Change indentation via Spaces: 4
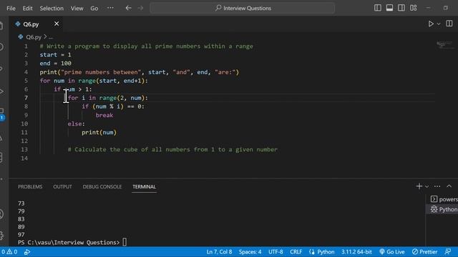The height and width of the screenshot is (257, 458). [250, 252]
